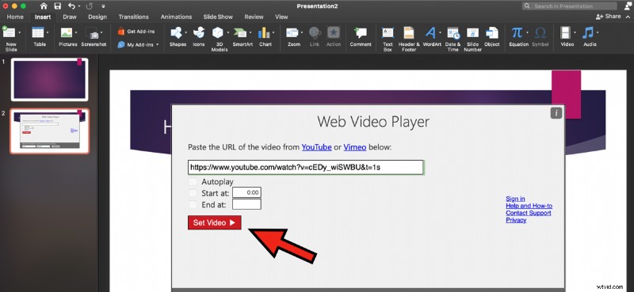Open the View tab
The height and width of the screenshot is (292, 634).
[281, 17]
